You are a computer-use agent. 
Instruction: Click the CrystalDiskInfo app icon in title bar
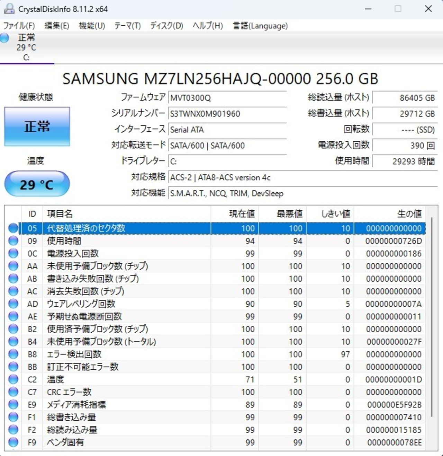pos(9,9)
